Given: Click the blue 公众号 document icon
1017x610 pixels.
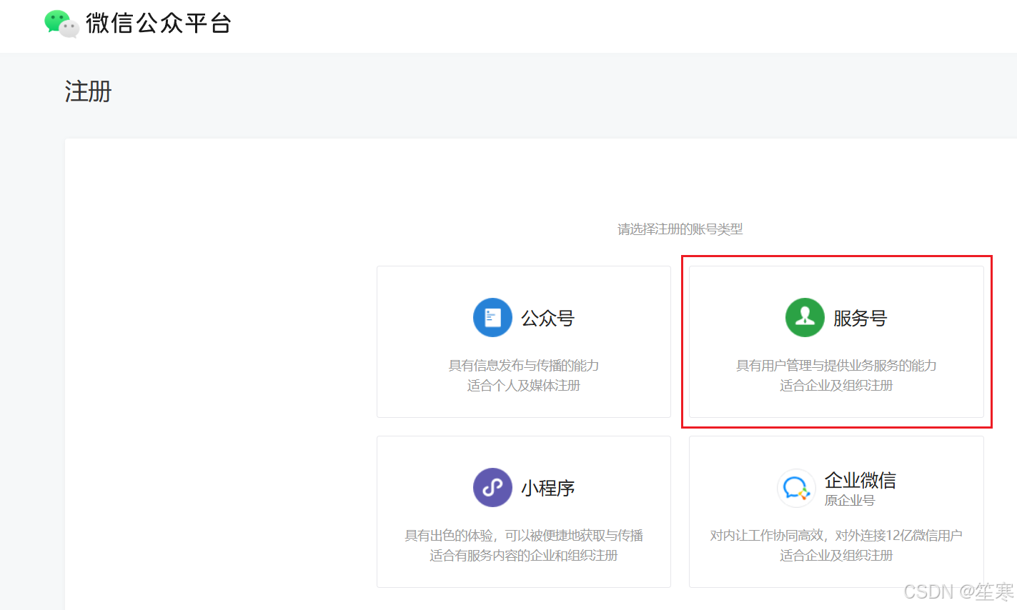Looking at the screenshot, I should [x=492, y=317].
